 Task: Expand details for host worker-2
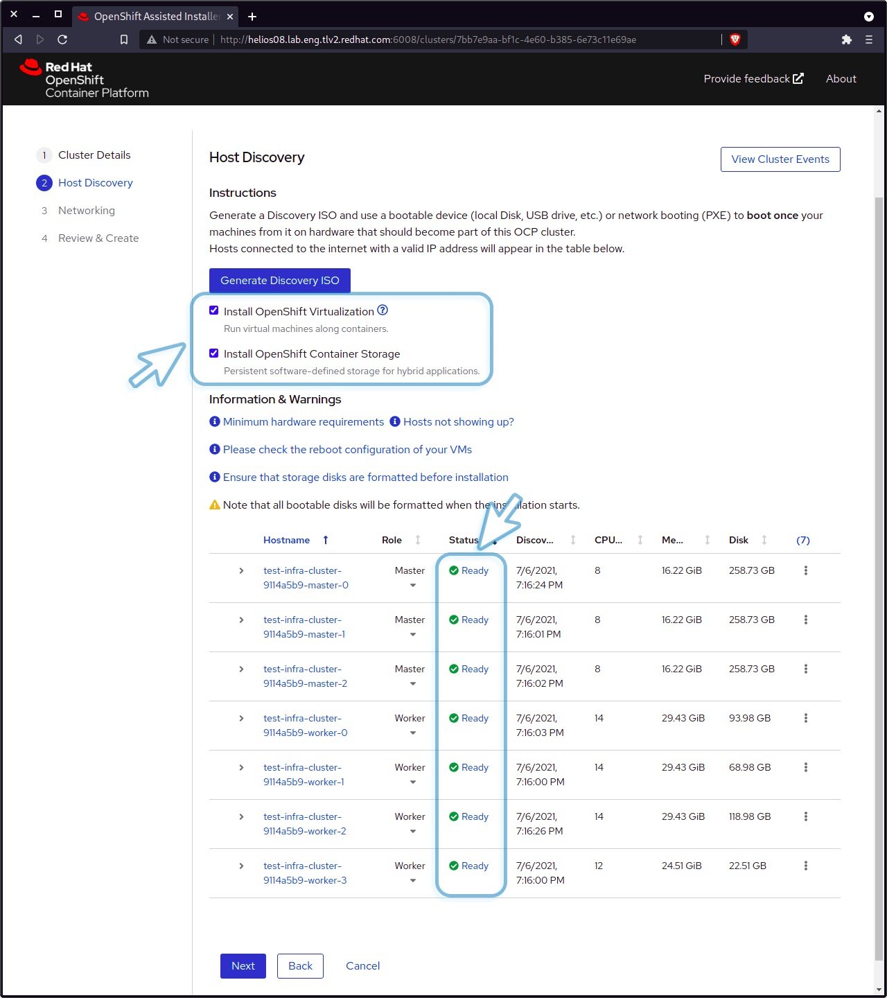pos(241,816)
